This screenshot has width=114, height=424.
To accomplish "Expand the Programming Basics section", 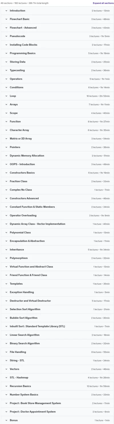I will pyautogui.click(x=57, y=53).
